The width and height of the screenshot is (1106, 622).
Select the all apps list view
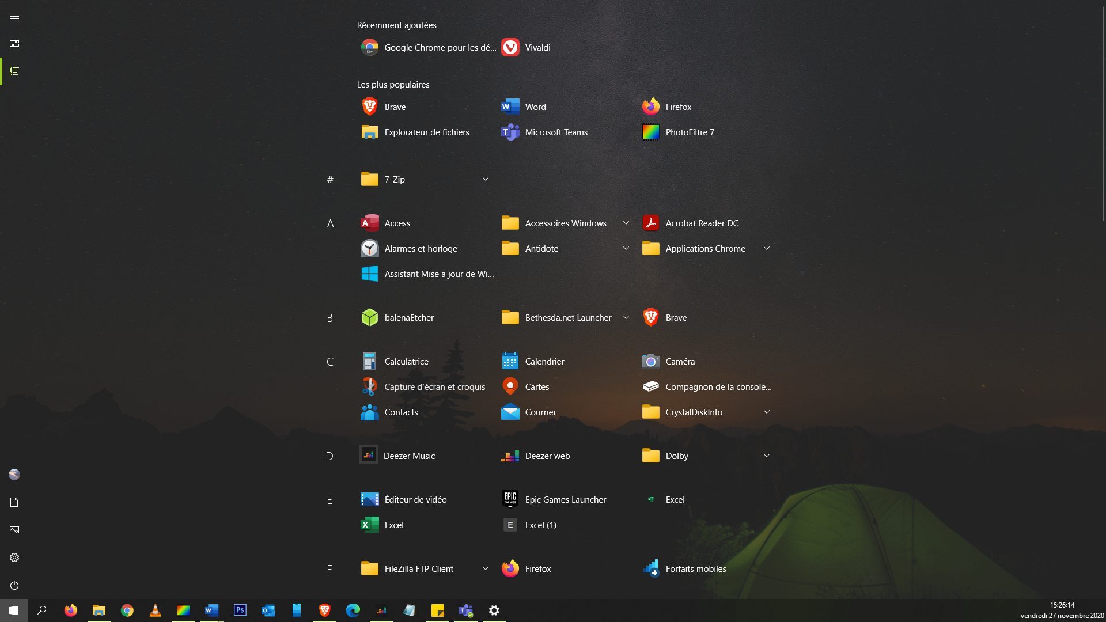click(14, 71)
